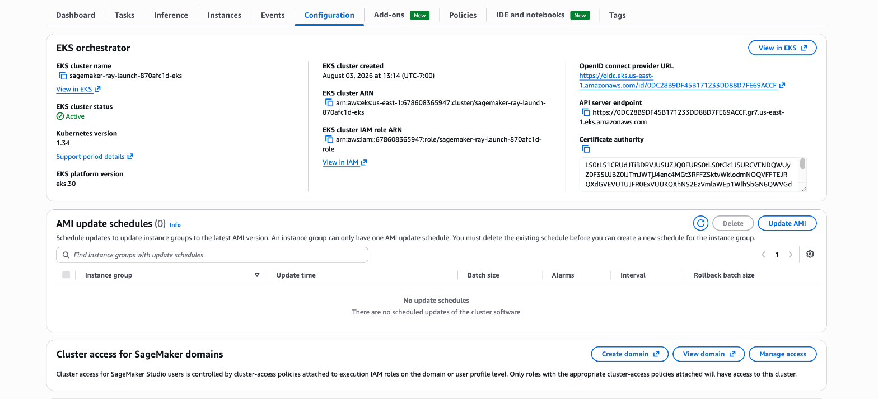This screenshot has height=399, width=878.
Task: Select all instance groups checkbox in header
Action: pyautogui.click(x=66, y=275)
